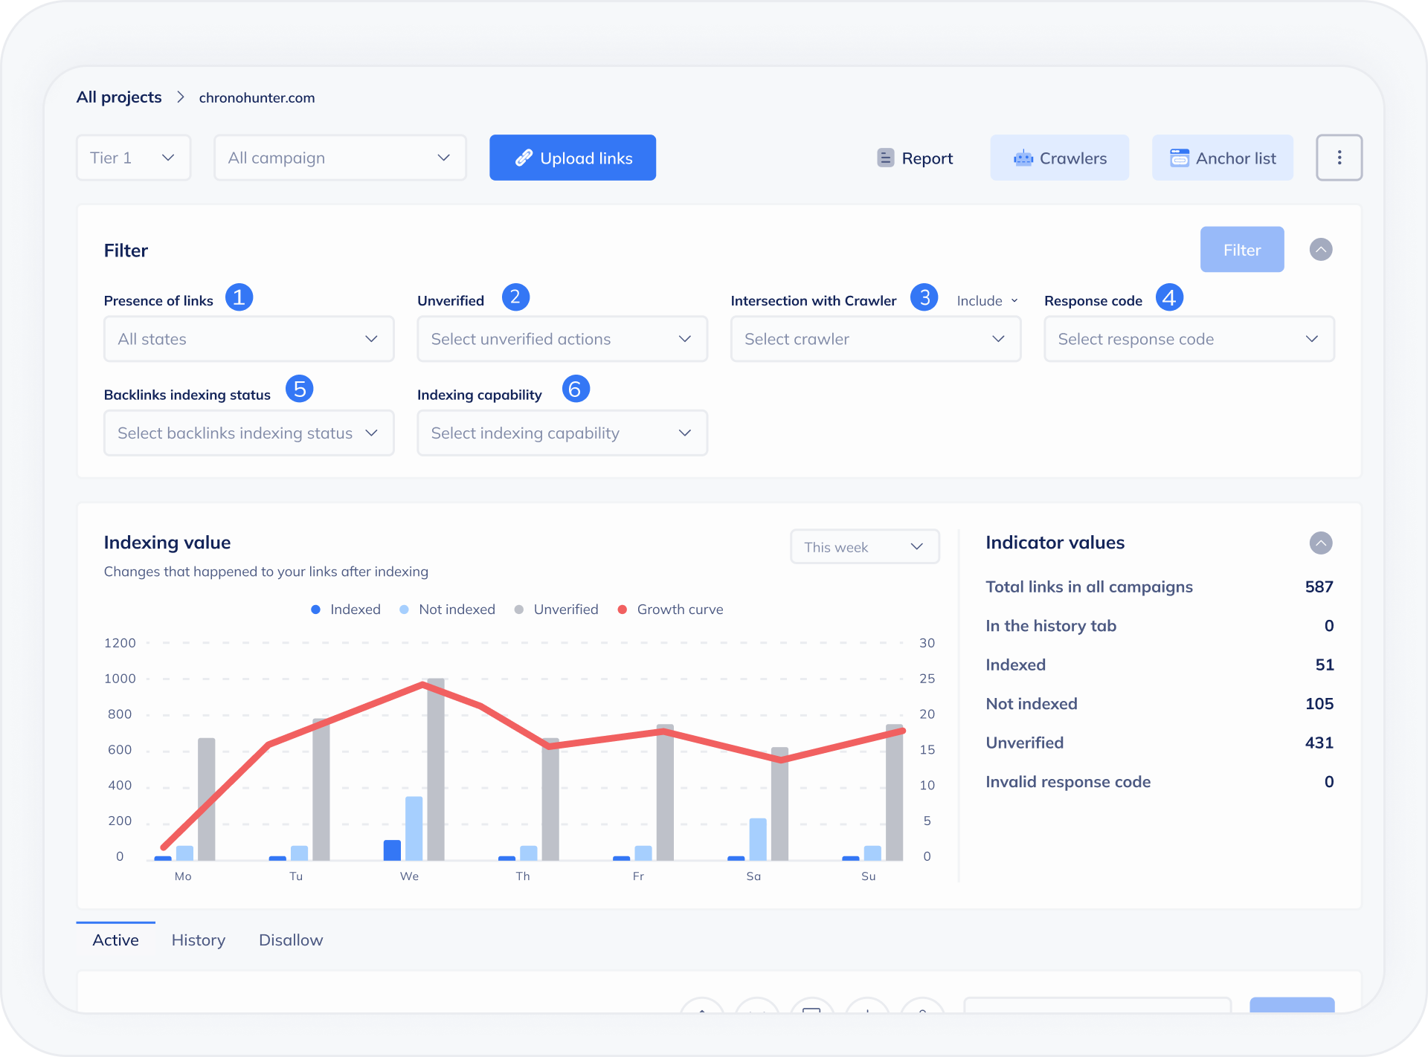
Task: Open the Select crawler dropdown
Action: 876,339
